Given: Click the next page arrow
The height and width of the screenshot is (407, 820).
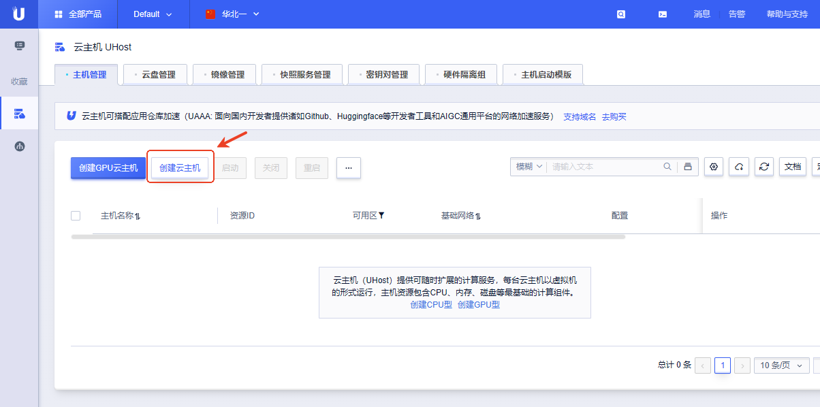Looking at the screenshot, I should [x=742, y=365].
